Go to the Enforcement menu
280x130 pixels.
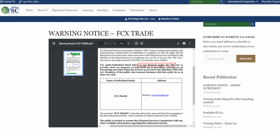coord(137,10)
